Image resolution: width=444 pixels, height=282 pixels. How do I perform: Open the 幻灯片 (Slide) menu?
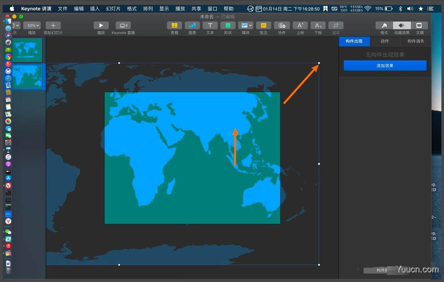113,9
